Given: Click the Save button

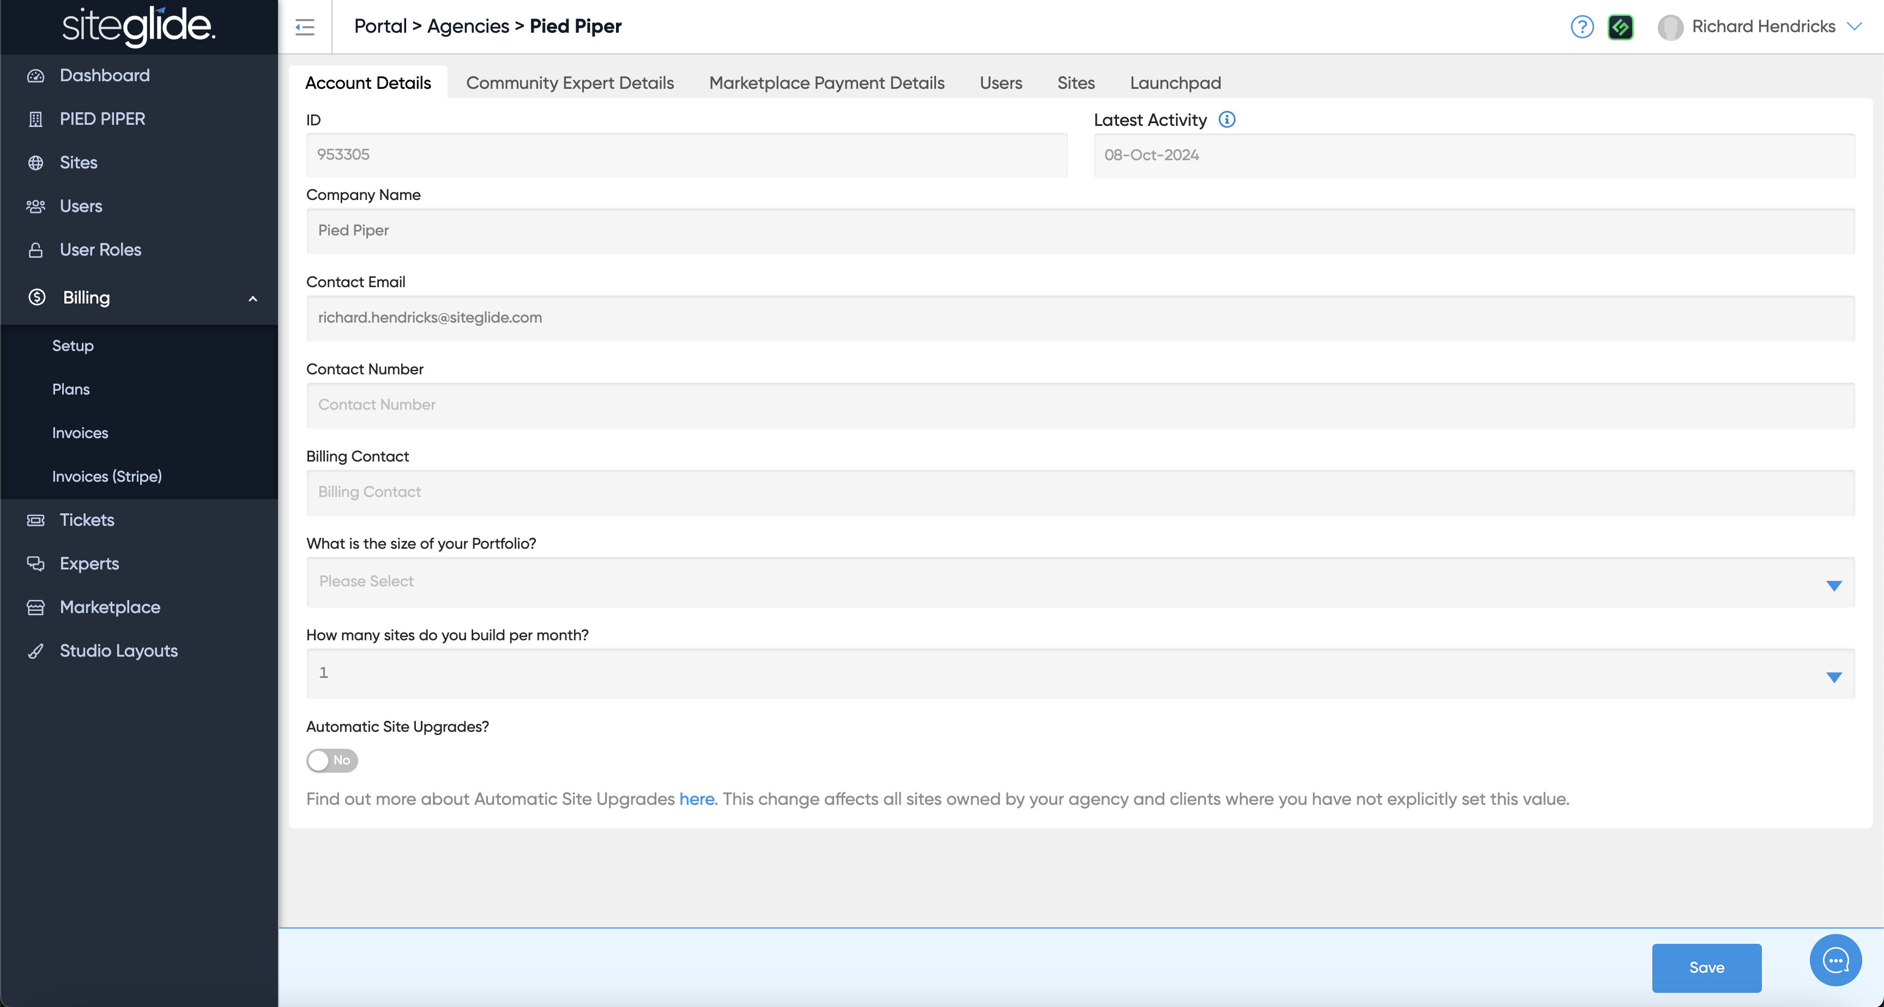Looking at the screenshot, I should point(1706,968).
